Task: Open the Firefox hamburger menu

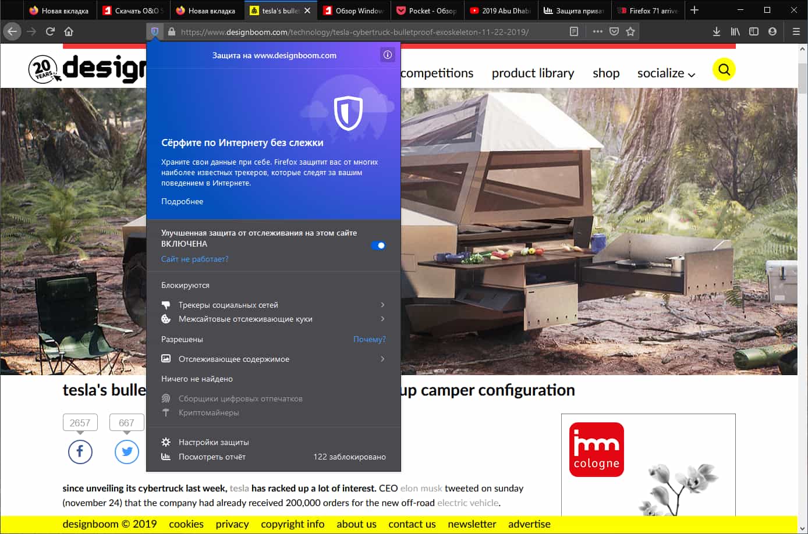Action: coord(796,31)
